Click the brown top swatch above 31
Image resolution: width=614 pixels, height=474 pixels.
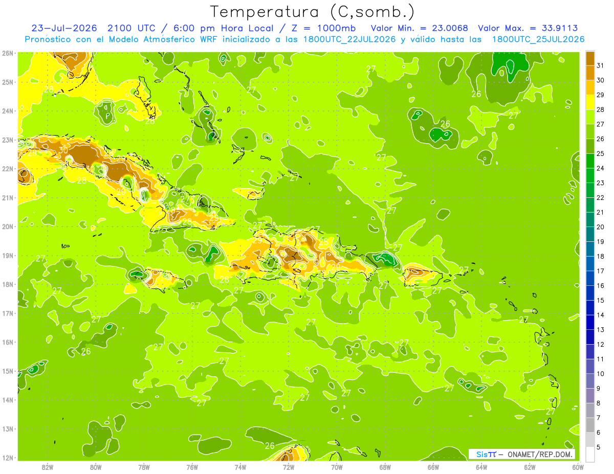tap(590, 59)
